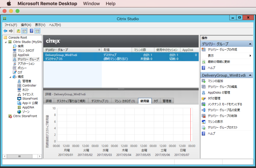The image size is (256, 168).
Task: Click the tree pane scroll right arrow
Action: coord(39,156)
